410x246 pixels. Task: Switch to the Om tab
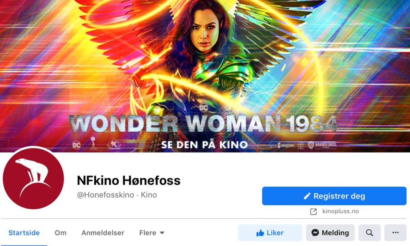60,232
